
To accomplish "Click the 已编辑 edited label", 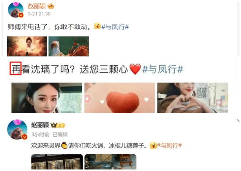I will click(x=60, y=134).
